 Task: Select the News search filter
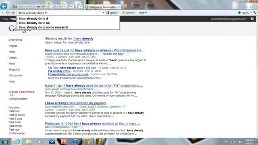(x=12, y=64)
